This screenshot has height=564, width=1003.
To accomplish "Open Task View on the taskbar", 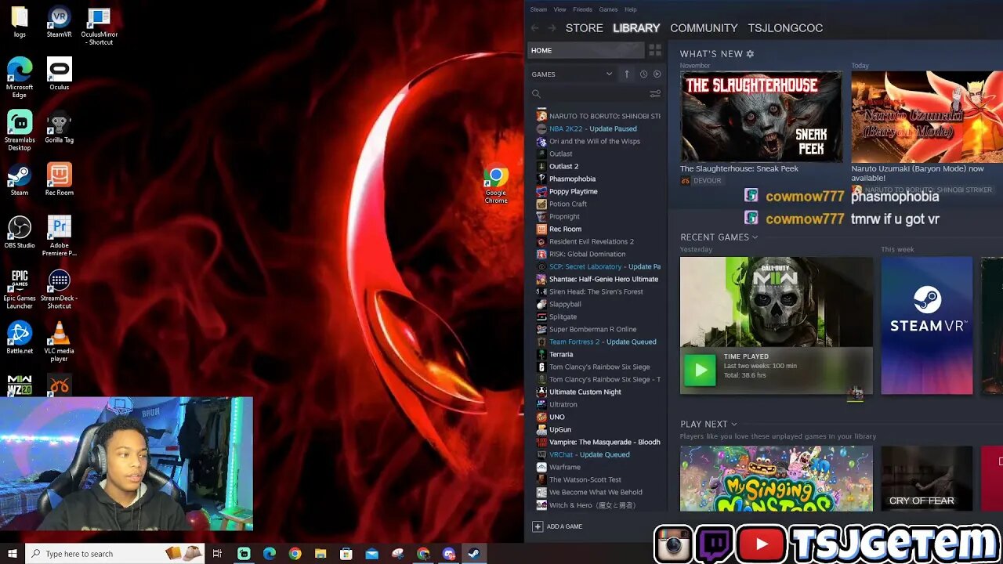I will coord(217,554).
